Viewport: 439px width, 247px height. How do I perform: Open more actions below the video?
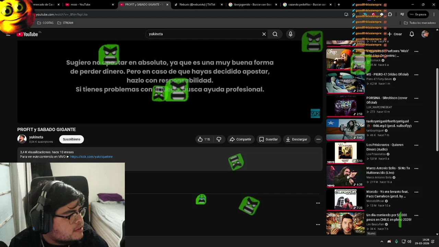[318, 139]
